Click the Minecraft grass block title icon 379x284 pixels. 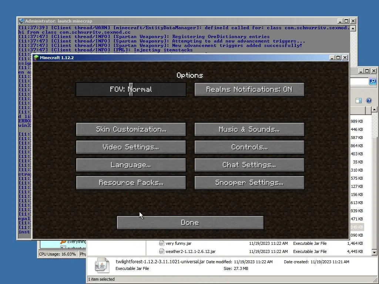36,57
